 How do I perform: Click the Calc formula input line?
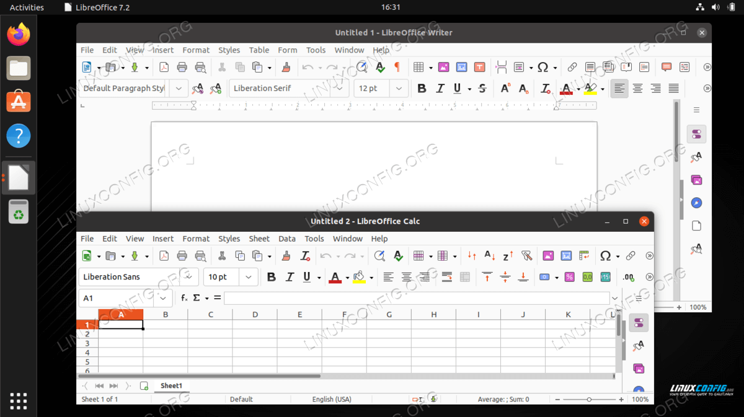pyautogui.click(x=417, y=298)
